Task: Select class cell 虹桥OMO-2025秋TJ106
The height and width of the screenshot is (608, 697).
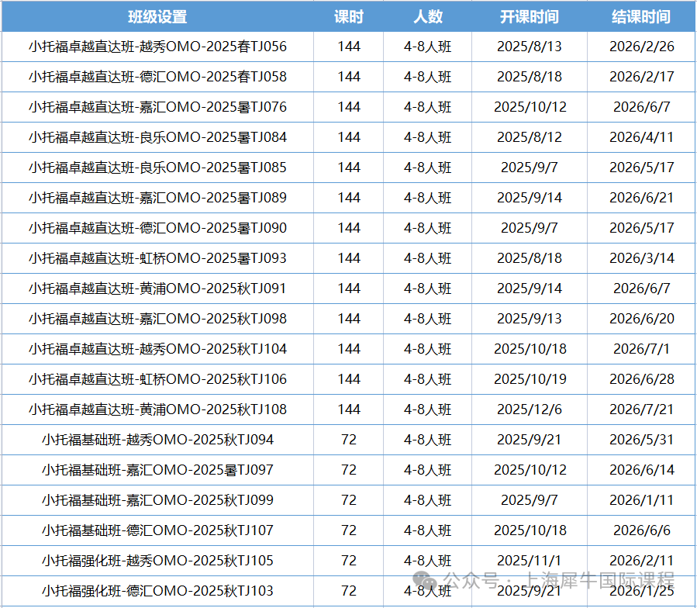Action: coord(157,379)
